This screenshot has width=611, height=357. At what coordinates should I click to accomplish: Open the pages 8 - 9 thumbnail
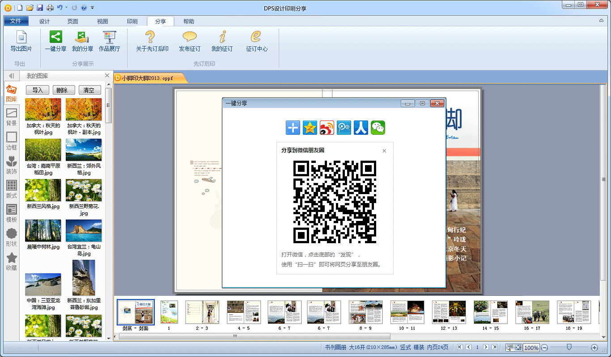coord(366,312)
